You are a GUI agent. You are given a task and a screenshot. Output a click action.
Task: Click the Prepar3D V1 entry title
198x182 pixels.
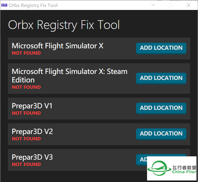point(32,106)
